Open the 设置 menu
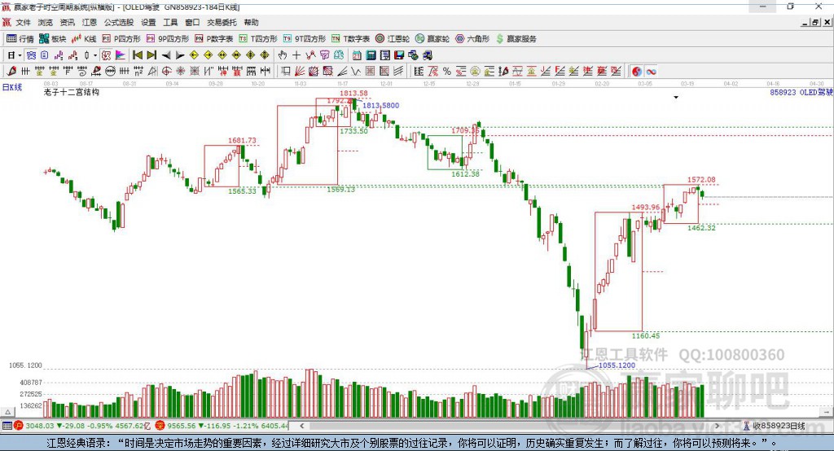The image size is (834, 451). [148, 22]
